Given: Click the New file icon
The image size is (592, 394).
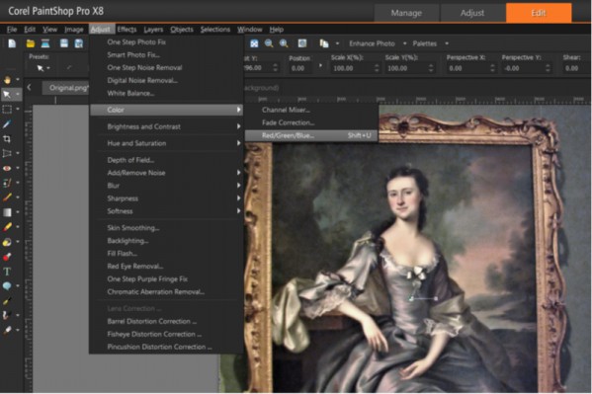Looking at the screenshot, I should pyautogui.click(x=12, y=43).
